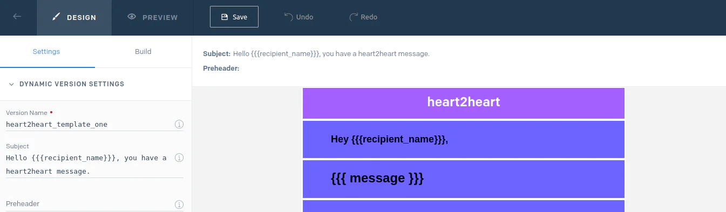Switch to the Settings tab
Image resolution: width=726 pixels, height=212 pixels.
46,52
